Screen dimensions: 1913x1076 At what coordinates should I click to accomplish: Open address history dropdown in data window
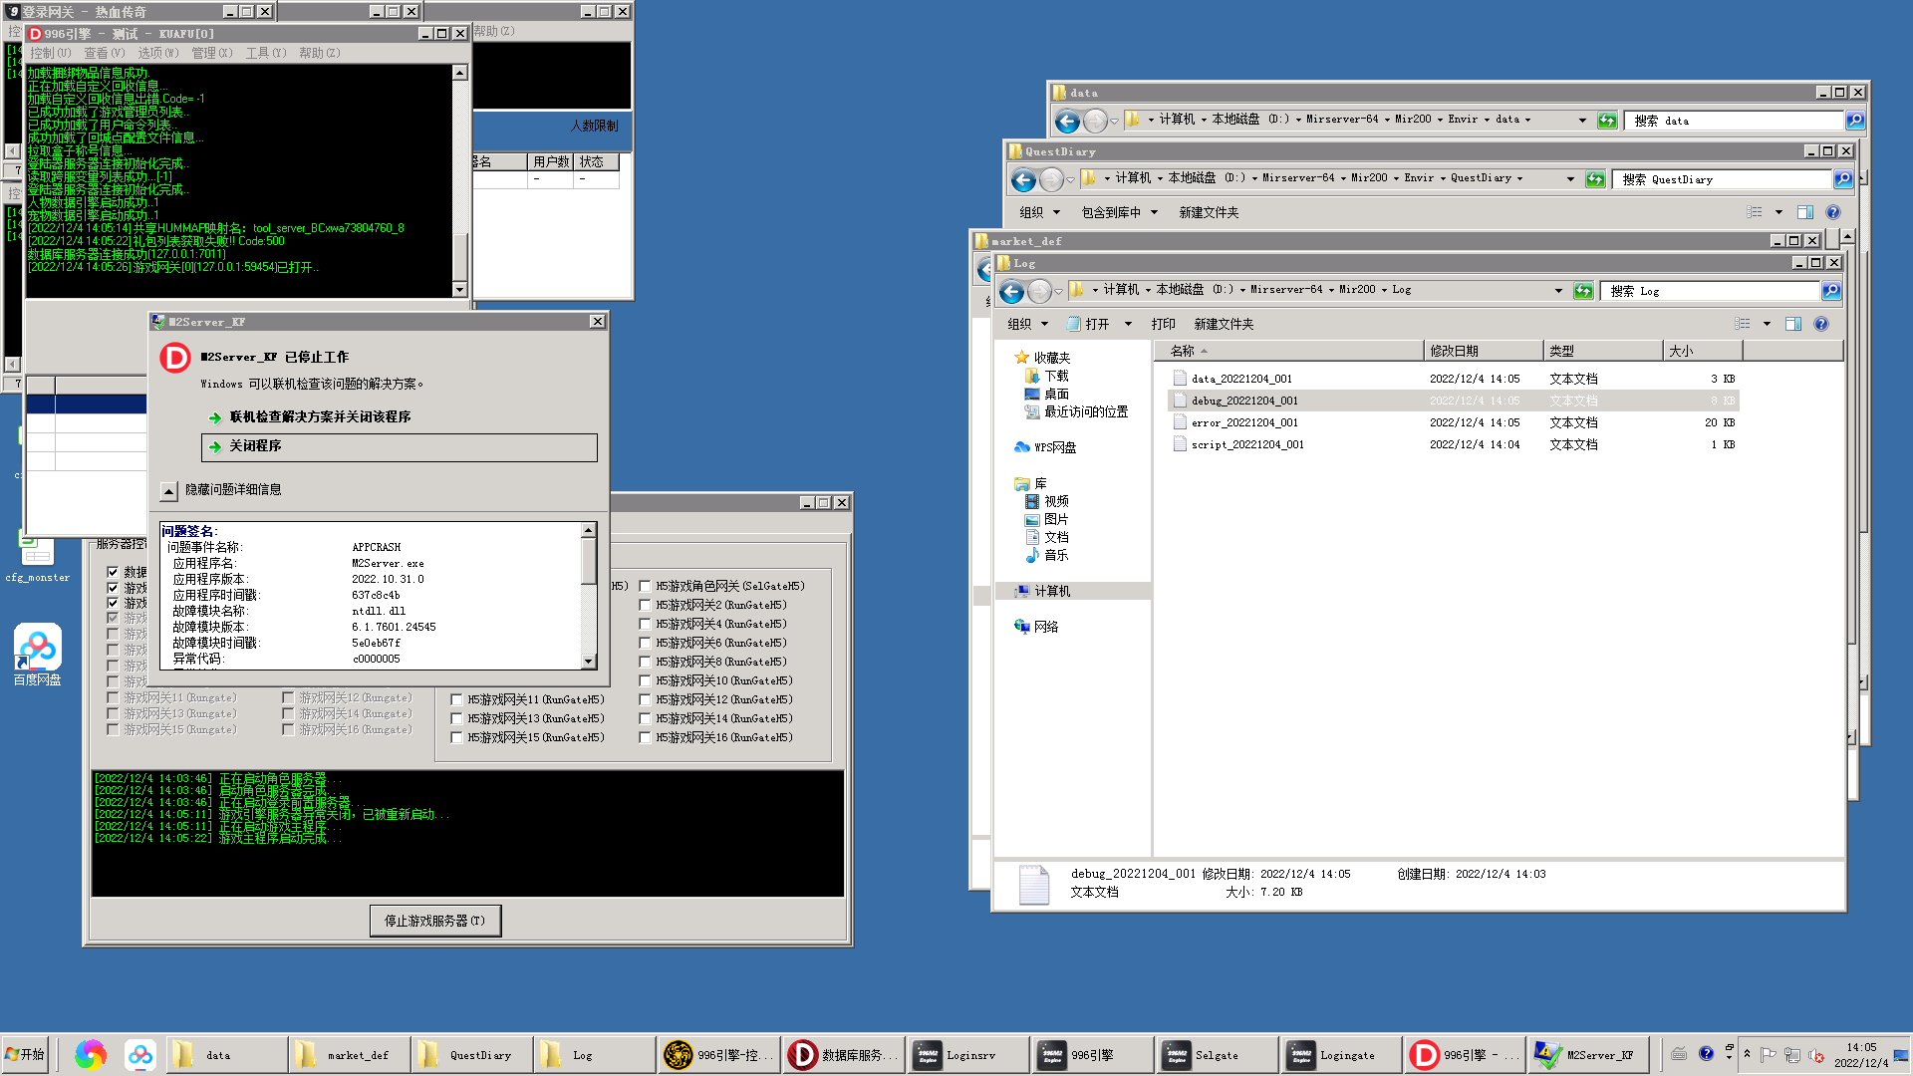tap(1582, 121)
